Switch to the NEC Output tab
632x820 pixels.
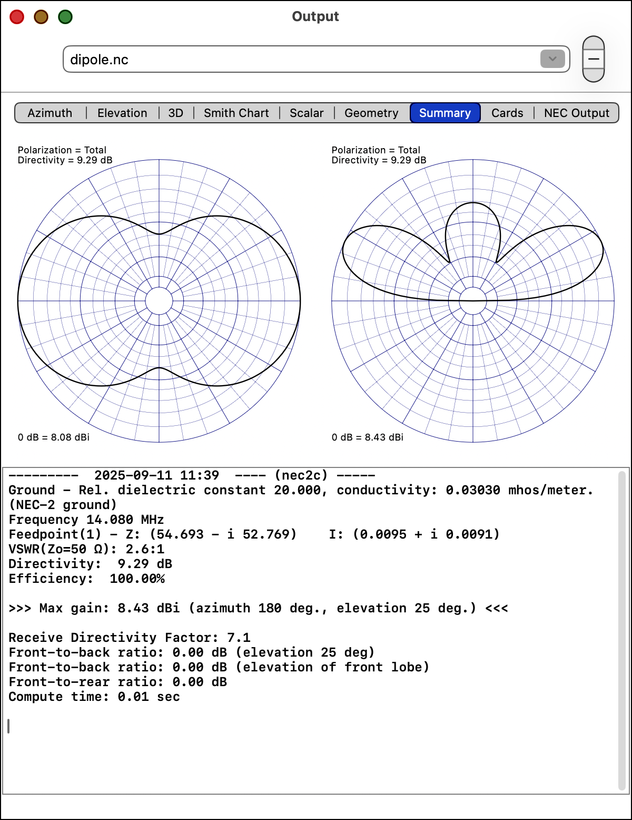(x=576, y=113)
